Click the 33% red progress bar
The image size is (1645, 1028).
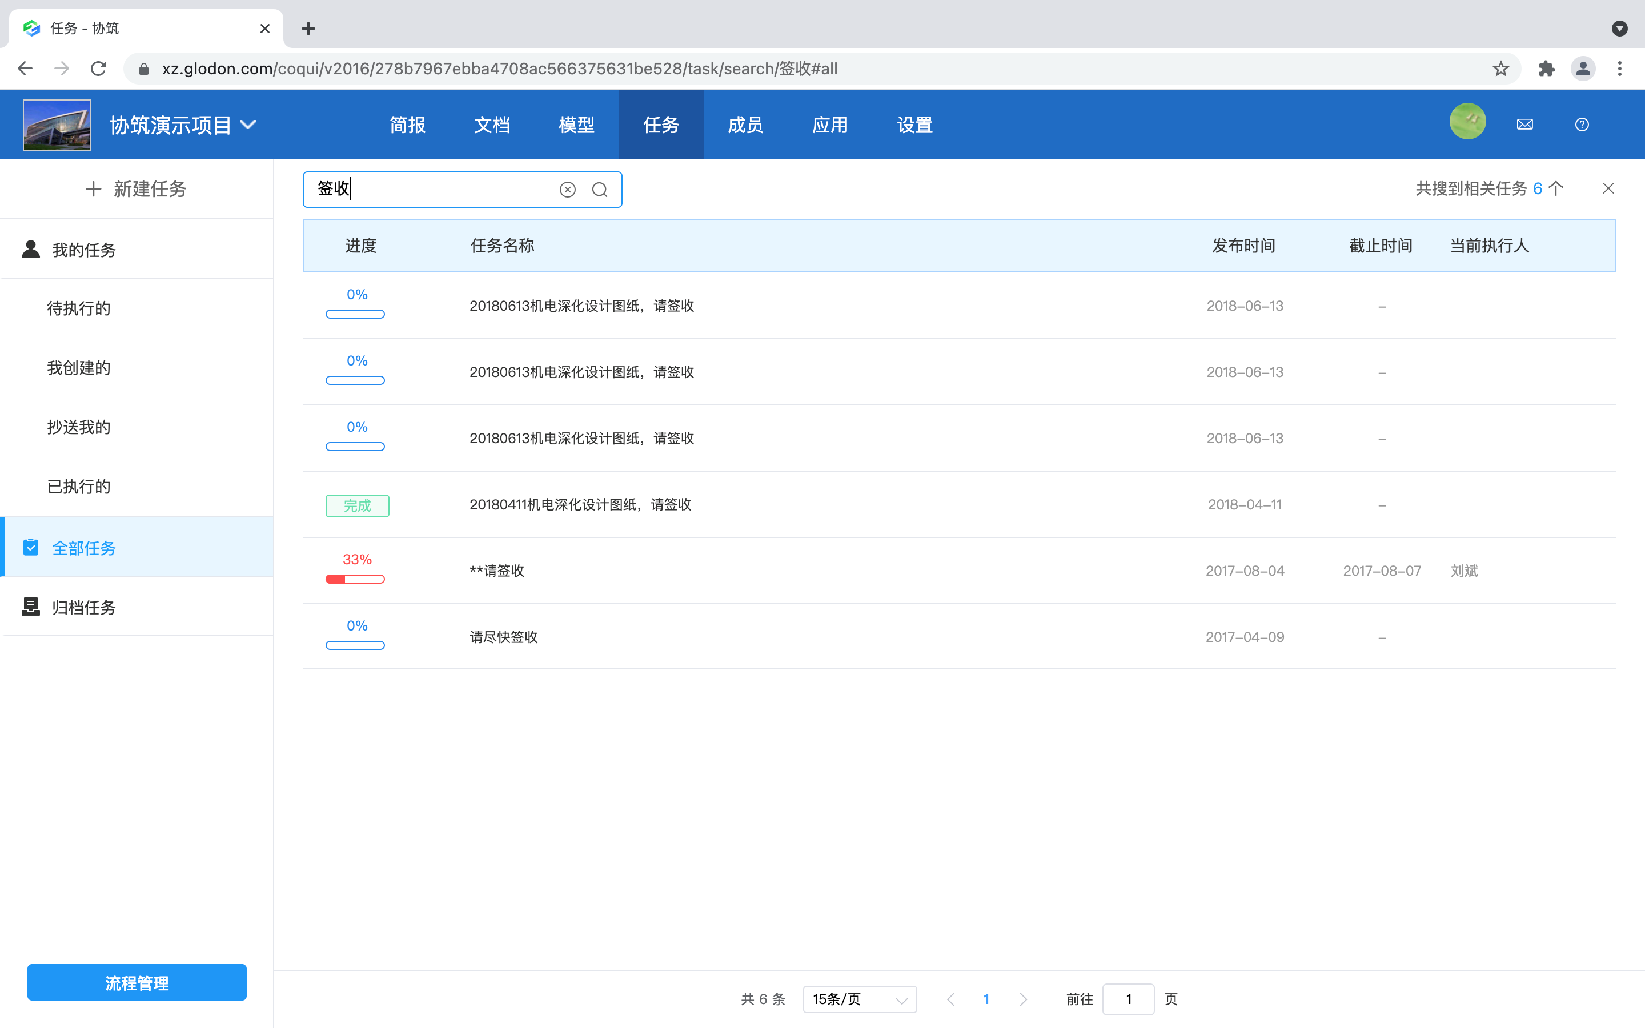point(355,579)
